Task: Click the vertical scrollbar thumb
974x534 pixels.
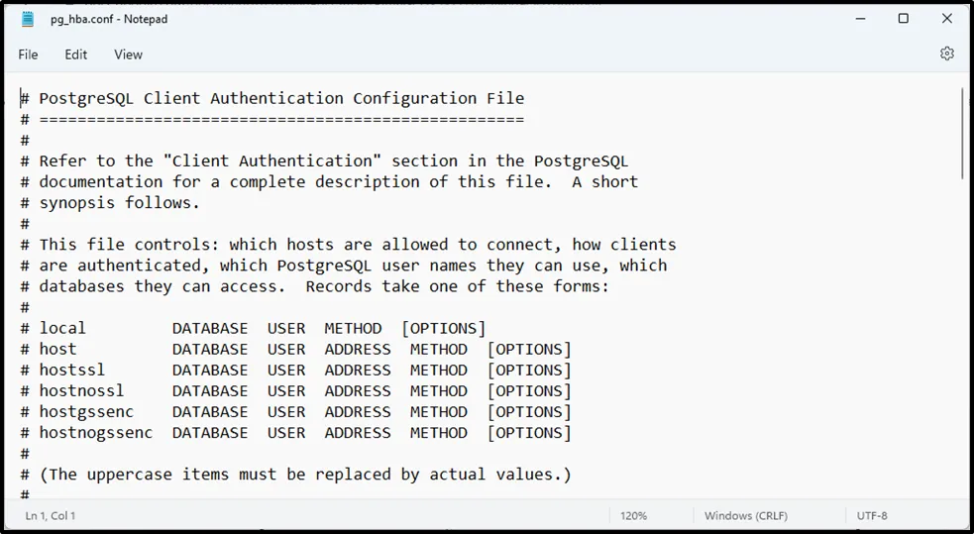Action: coord(963,134)
